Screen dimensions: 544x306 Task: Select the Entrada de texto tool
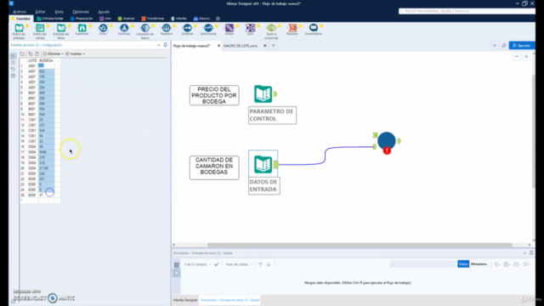61,28
